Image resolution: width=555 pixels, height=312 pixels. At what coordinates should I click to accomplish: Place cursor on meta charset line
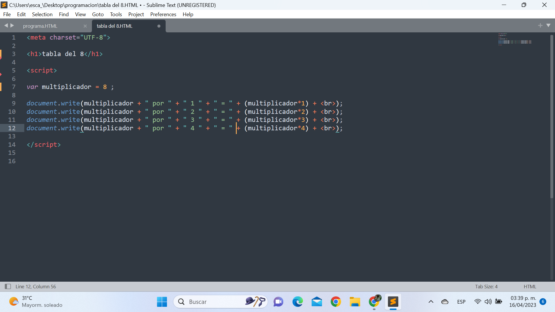[69, 38]
